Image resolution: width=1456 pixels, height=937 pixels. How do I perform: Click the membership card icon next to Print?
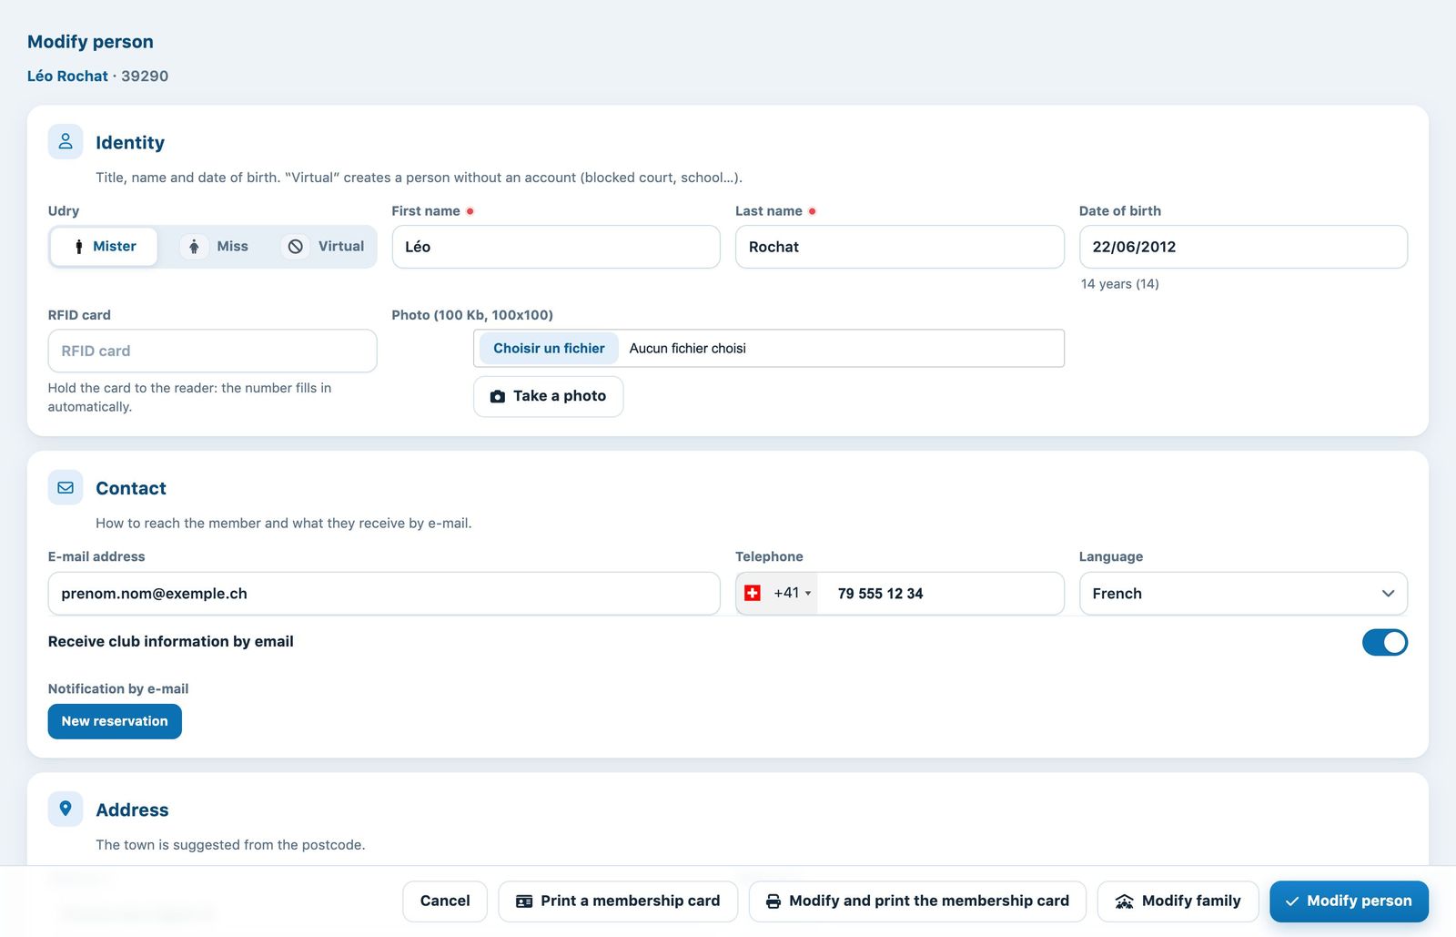coord(524,901)
